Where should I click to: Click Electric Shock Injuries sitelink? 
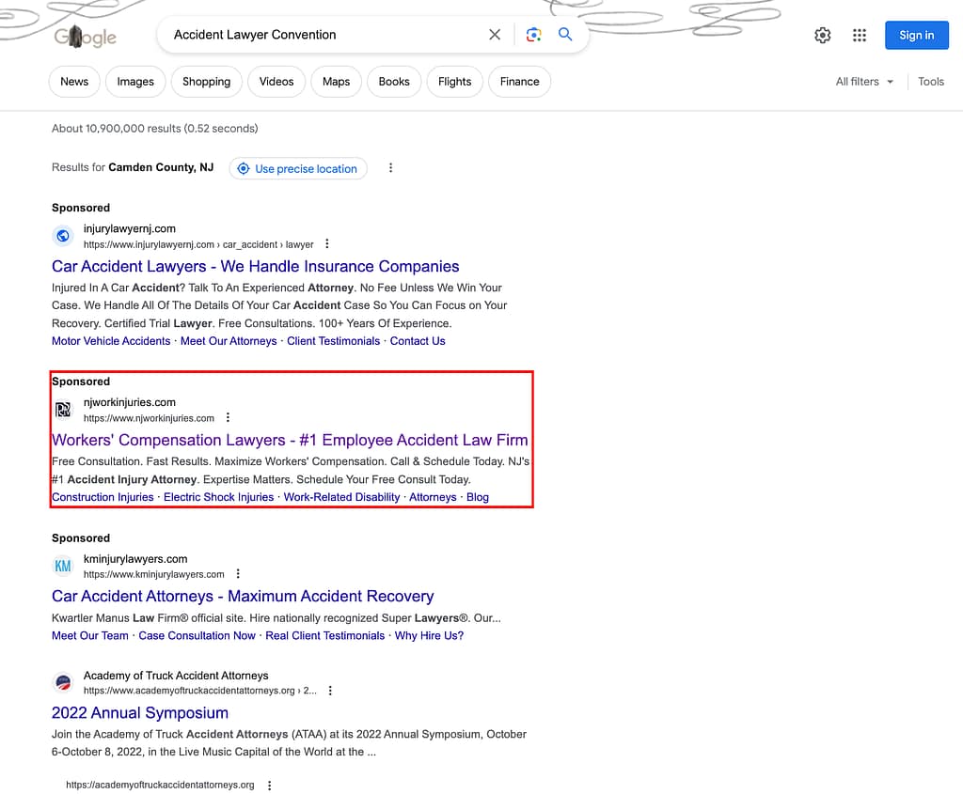218,497
